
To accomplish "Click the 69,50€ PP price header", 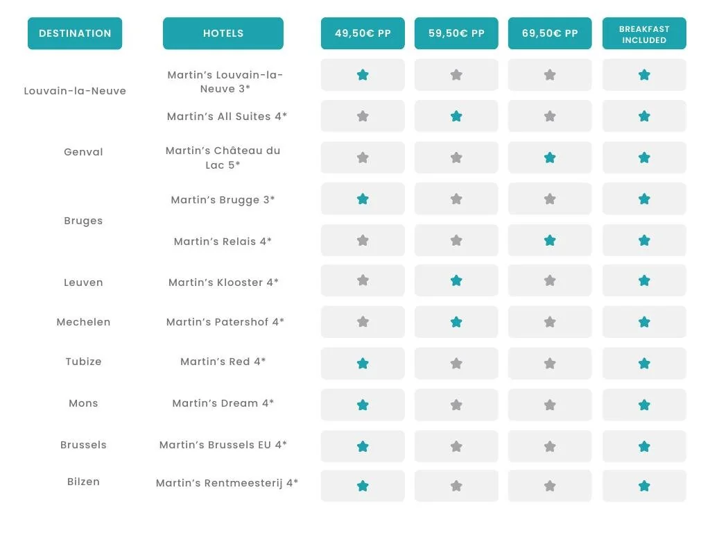I will 550,33.
